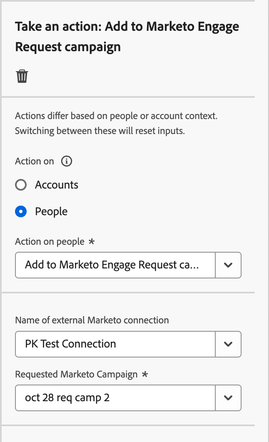The image size is (269, 442).
Task: Click the Add to Marketo Engage Request campaign selector
Action: coord(112,265)
